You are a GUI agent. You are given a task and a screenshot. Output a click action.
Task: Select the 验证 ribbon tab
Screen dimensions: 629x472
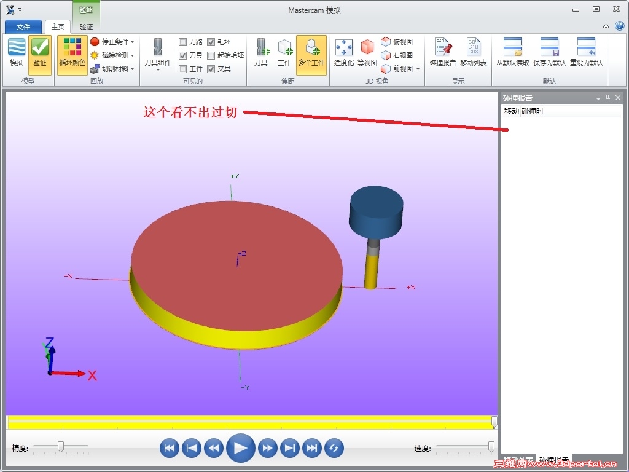click(86, 27)
